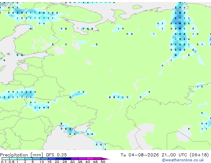
Task: Select the 10–15 mm legend swatch
Action: click(x=44, y=159)
